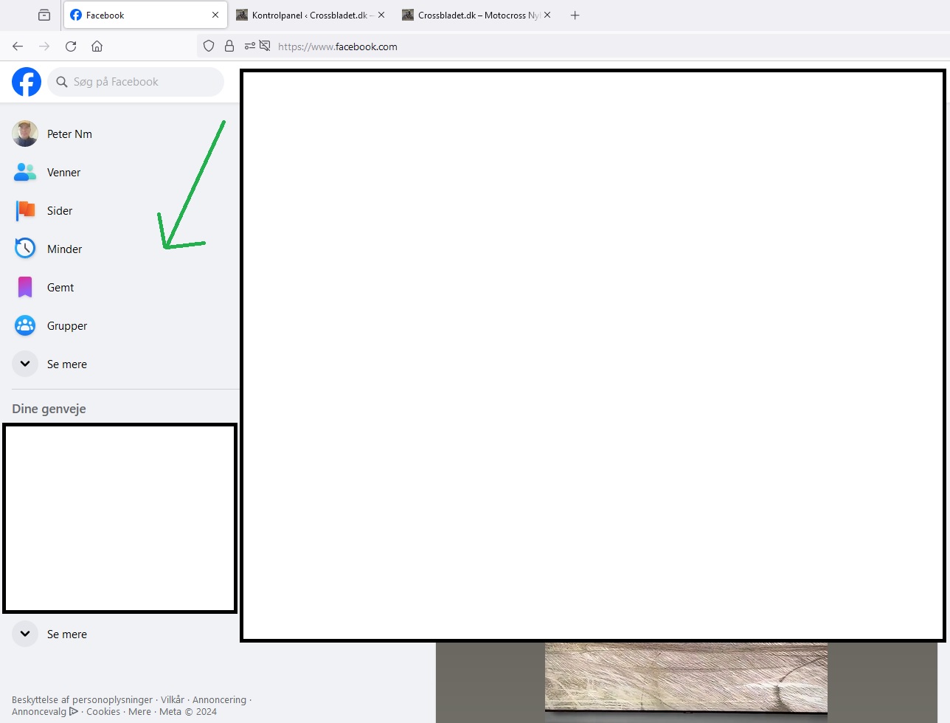Viewport: 950px width, 723px height.
Task: Click the blocked notifications icon in address bar
Action: (265, 46)
